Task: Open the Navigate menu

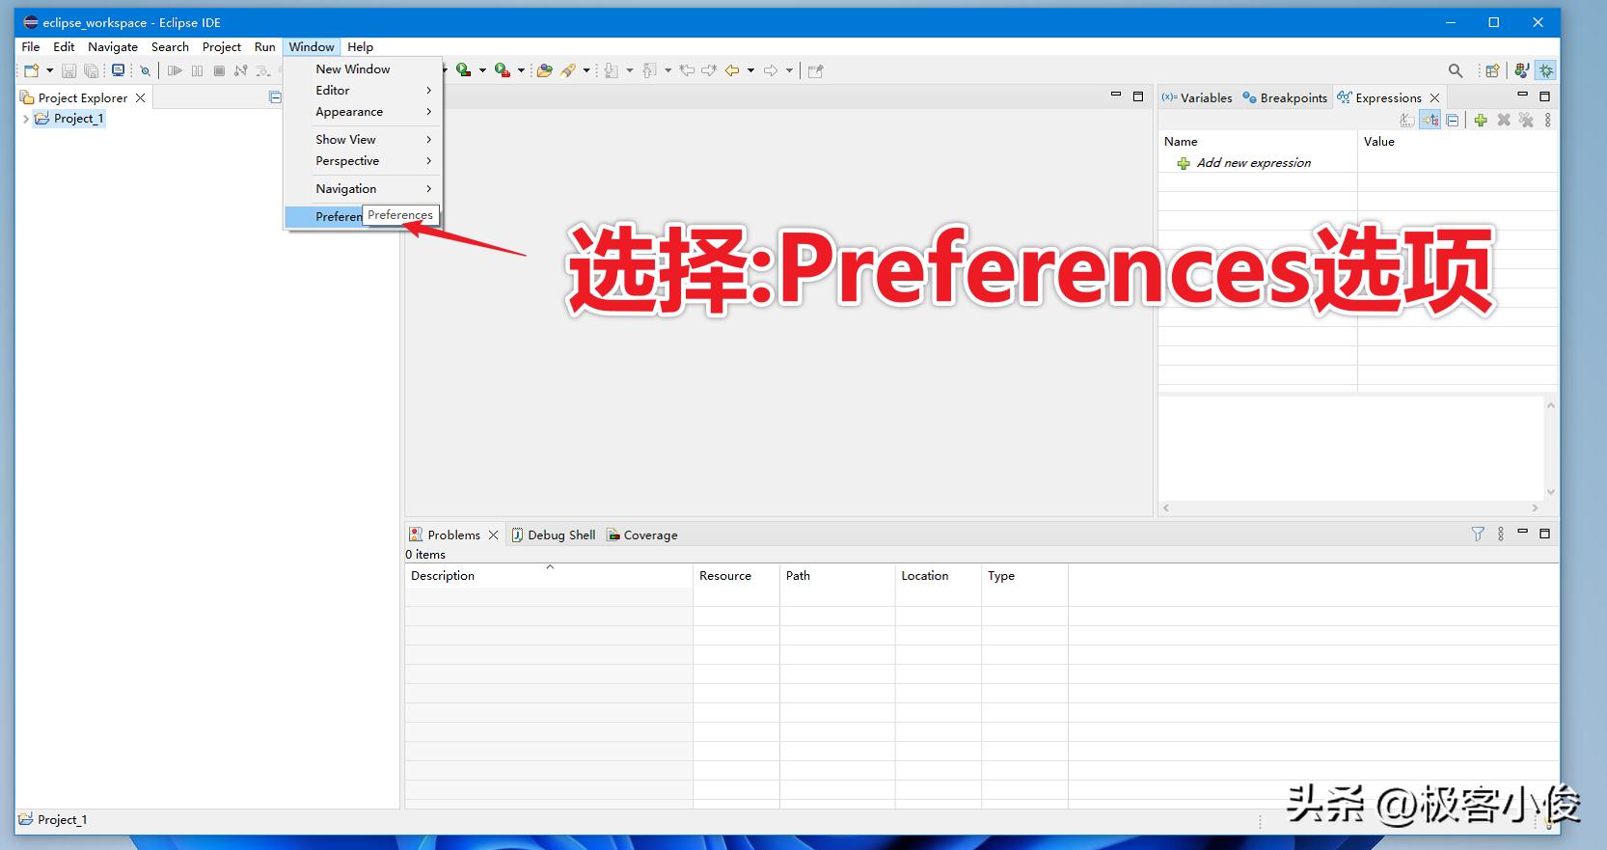Action: pyautogui.click(x=113, y=46)
